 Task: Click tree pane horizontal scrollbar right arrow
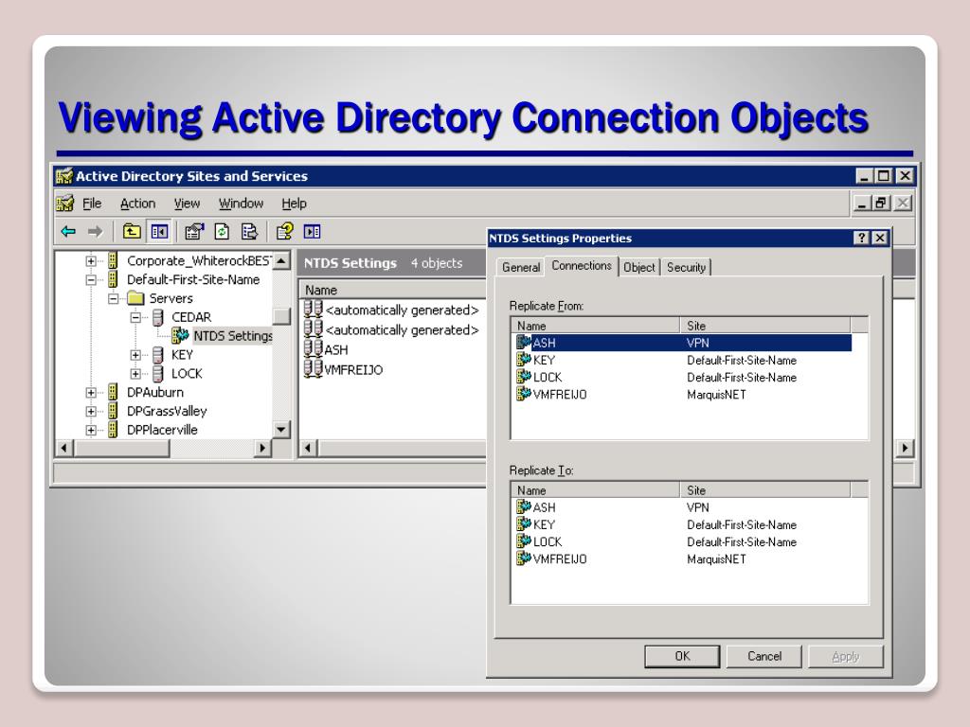pos(262,448)
